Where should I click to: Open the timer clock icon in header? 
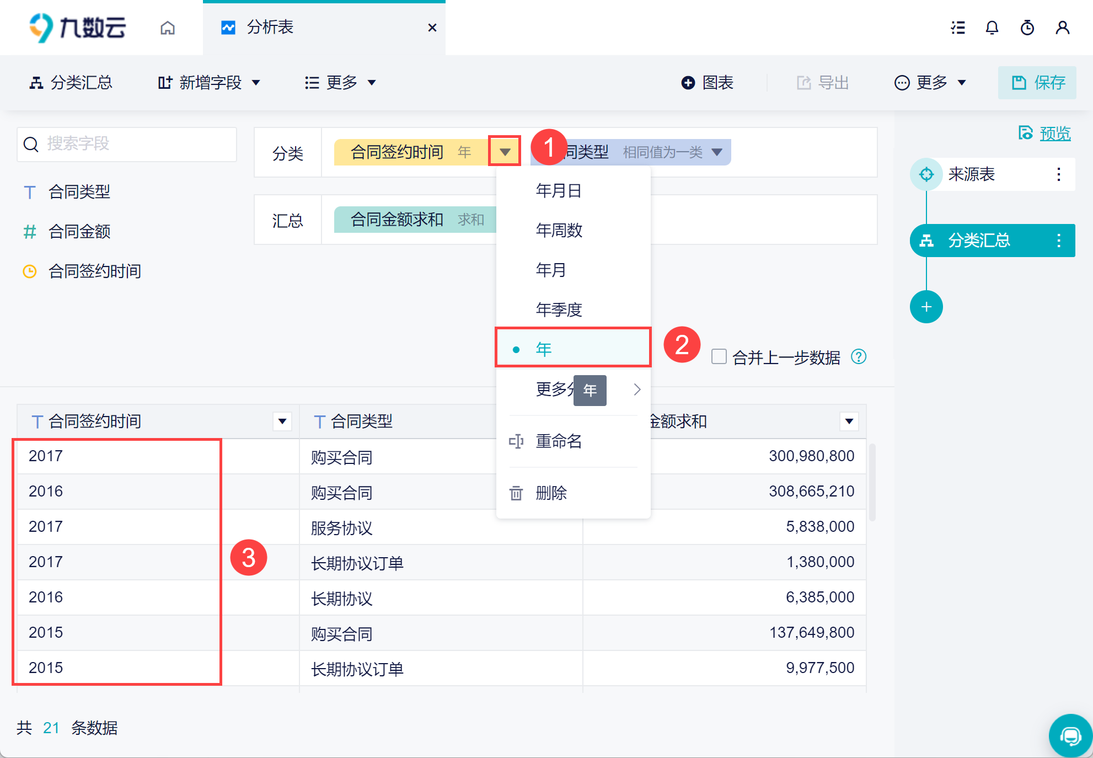coord(1027,28)
